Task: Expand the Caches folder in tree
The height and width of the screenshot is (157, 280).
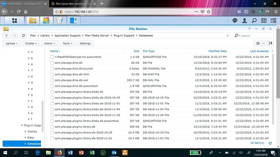Action: tap(25, 132)
